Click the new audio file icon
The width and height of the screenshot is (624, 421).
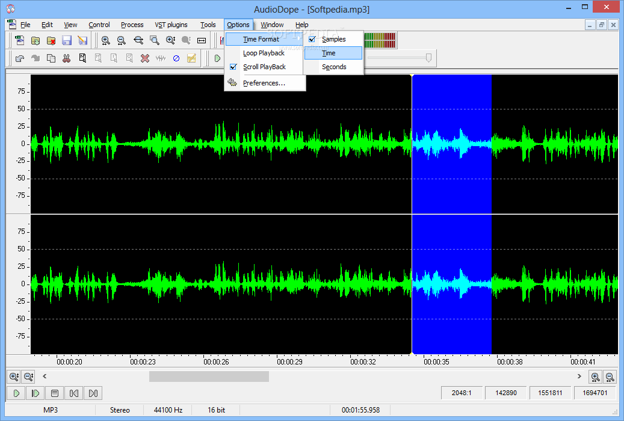click(x=19, y=40)
